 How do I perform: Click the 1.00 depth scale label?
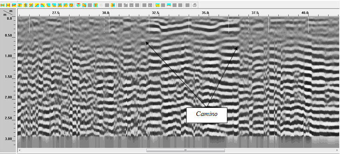(x=8, y=56)
